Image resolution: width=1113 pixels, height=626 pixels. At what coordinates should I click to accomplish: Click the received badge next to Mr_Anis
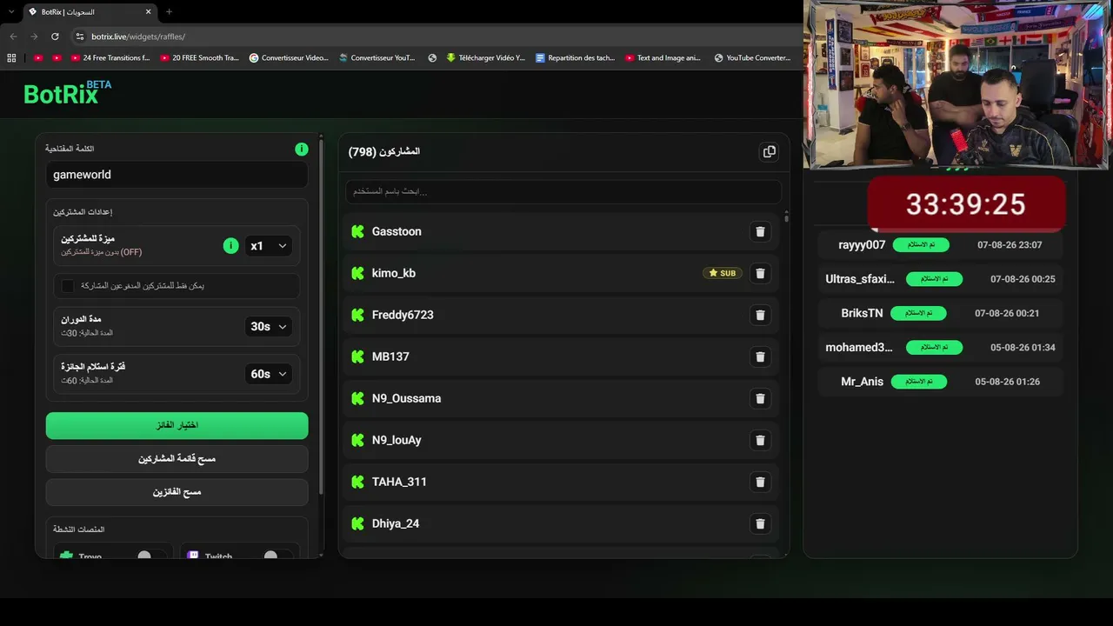919,382
